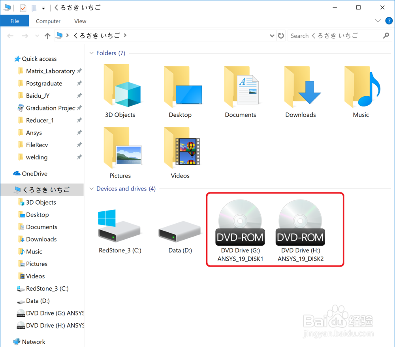The image size is (395, 347).
Task: Unpin Matrix_Laboratory from Quick access
Action: [x=80, y=71]
